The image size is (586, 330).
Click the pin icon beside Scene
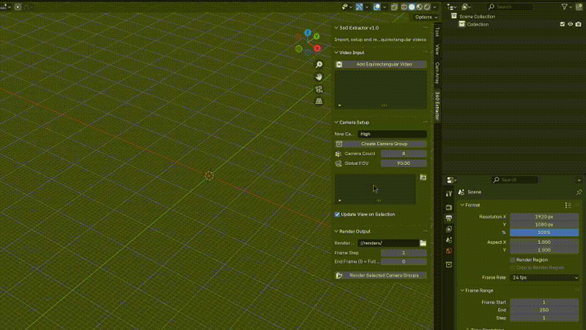(579, 192)
